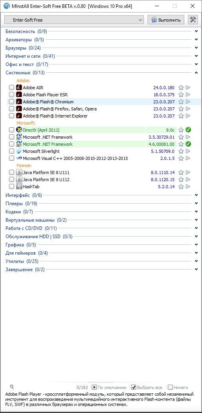Open 'Обслуживание HDD | SSD' category header
Screen dimensions: 202x413
pyautogui.click(x=39, y=237)
